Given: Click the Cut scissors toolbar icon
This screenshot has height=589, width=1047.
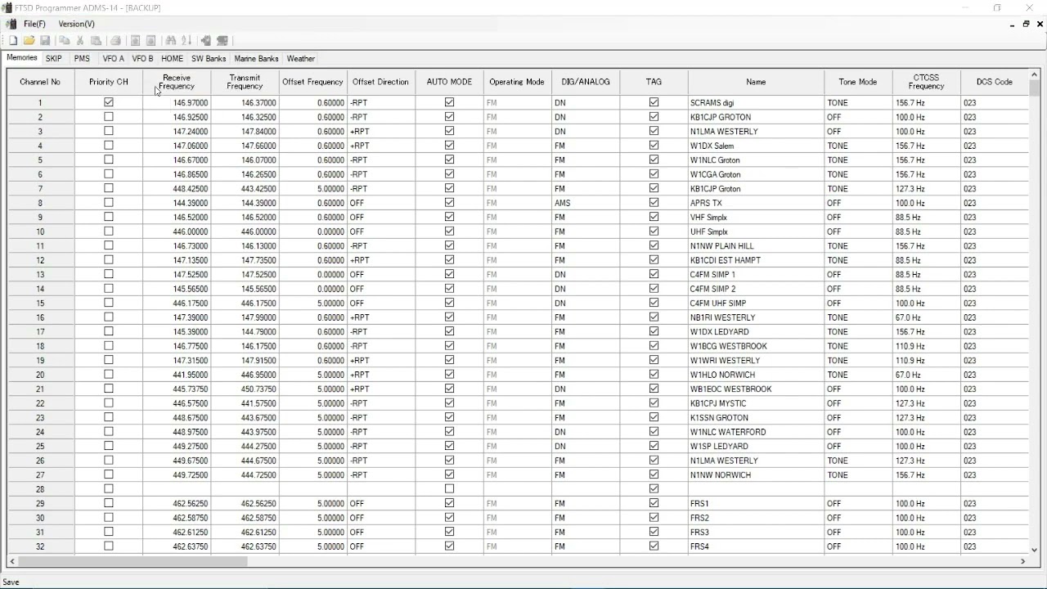Looking at the screenshot, I should pos(80,41).
